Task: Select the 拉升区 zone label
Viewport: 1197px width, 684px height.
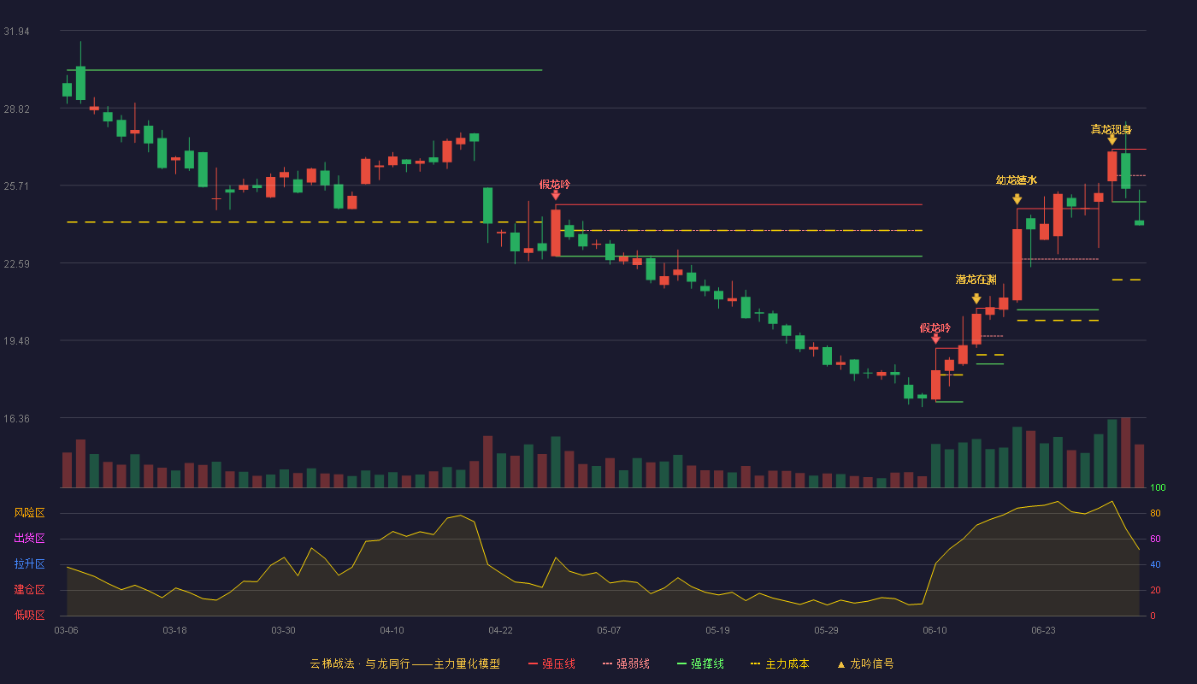Action: click(30, 564)
